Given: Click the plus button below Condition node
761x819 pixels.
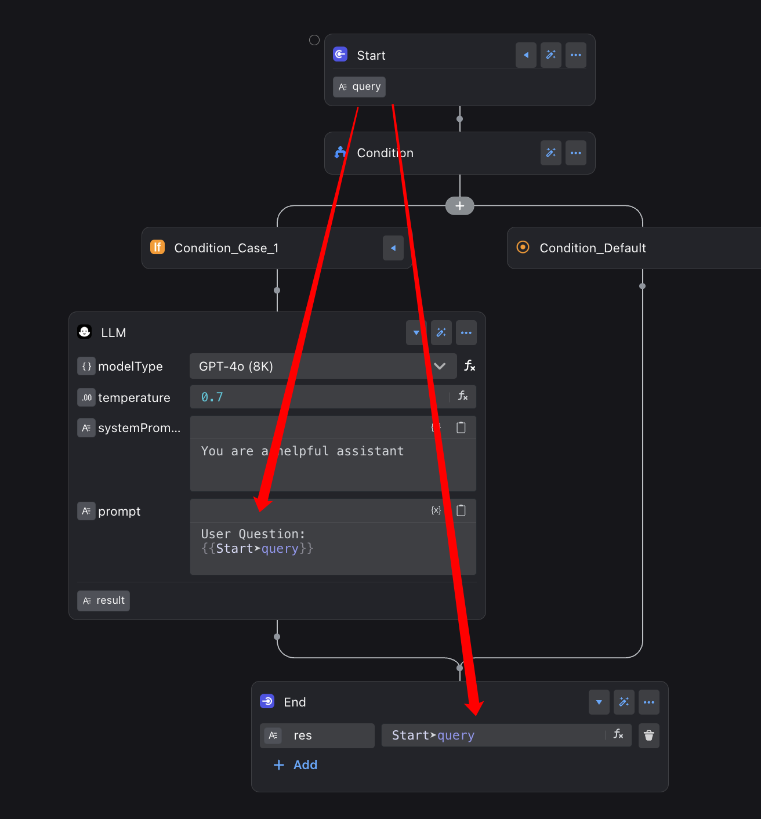Looking at the screenshot, I should tap(459, 206).
